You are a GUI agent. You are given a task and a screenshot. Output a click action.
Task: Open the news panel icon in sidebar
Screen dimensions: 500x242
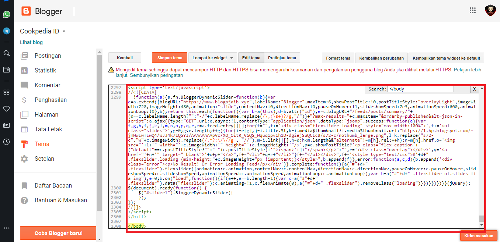point(7,125)
